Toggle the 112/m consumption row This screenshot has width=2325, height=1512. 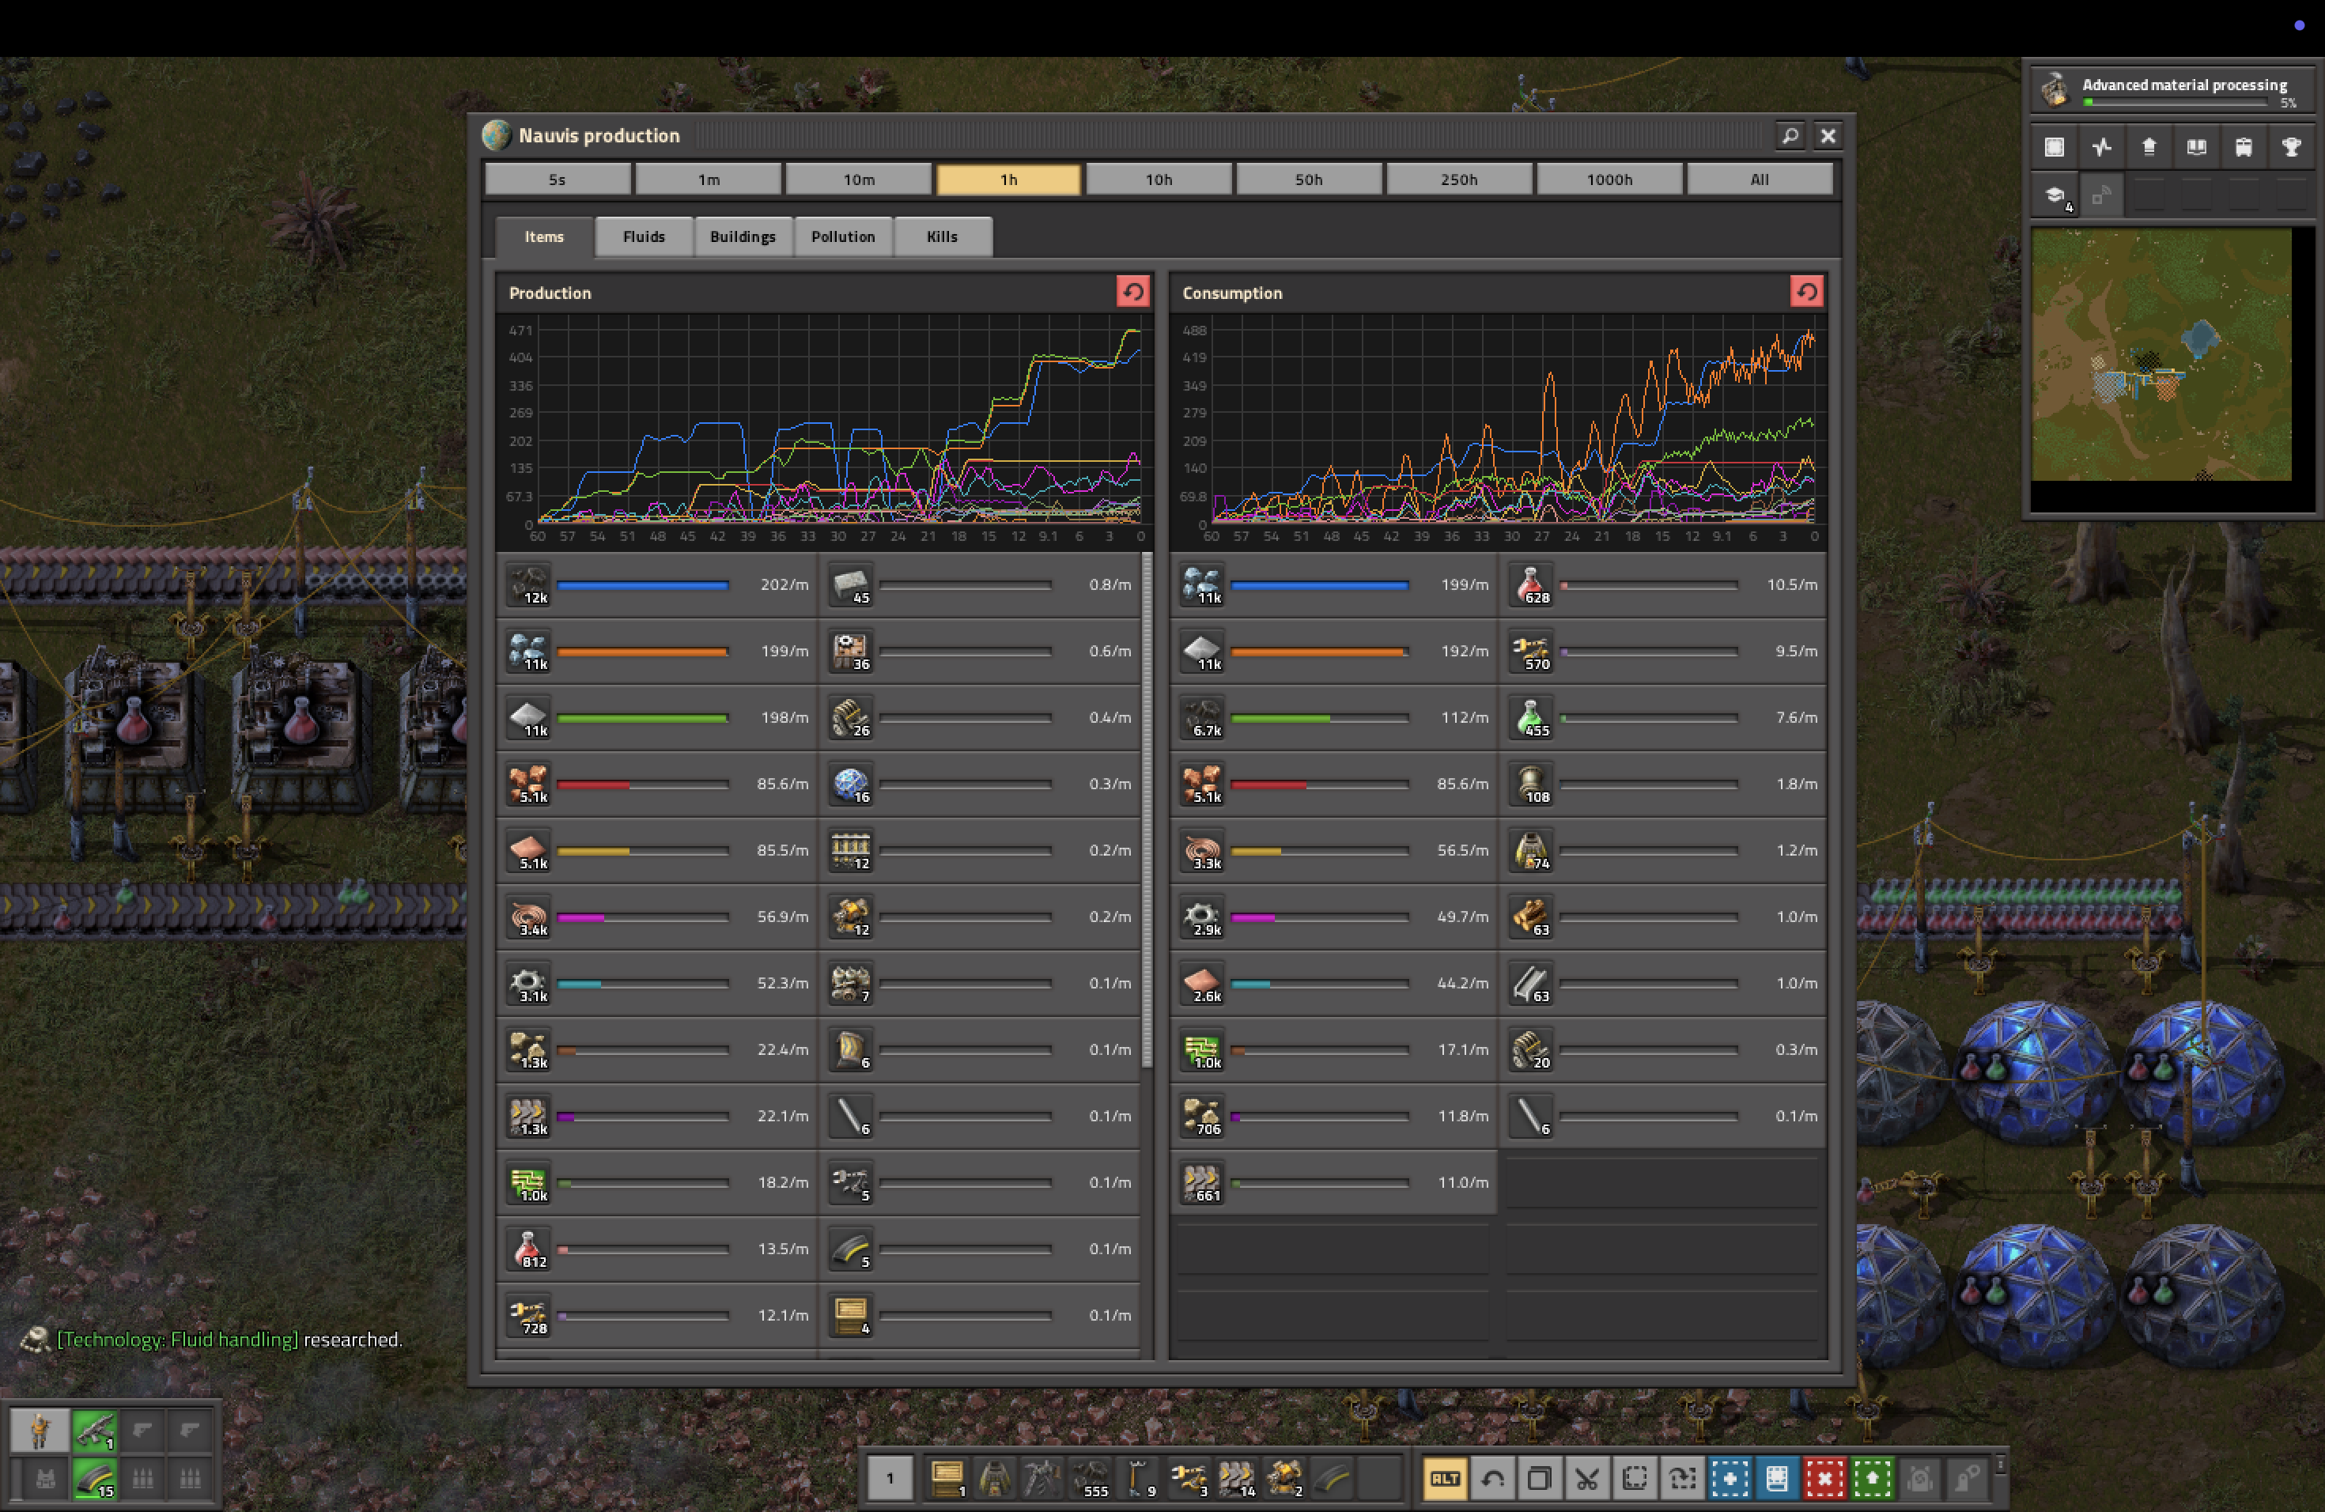(1334, 718)
